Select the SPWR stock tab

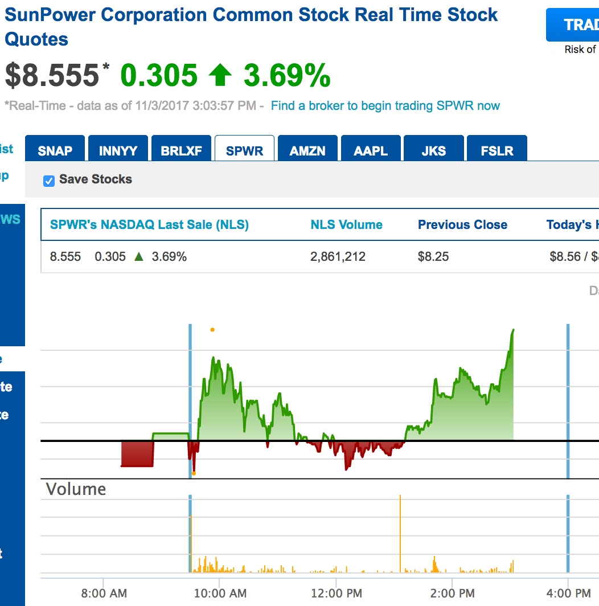pyautogui.click(x=245, y=149)
